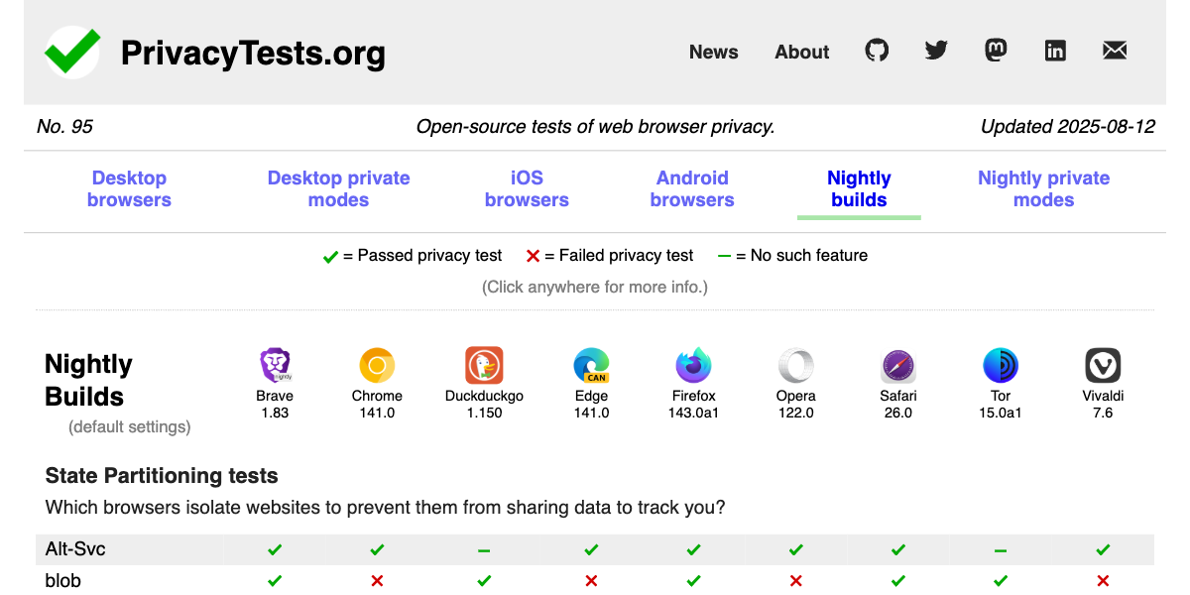The width and height of the screenshot is (1190, 595).
Task: Click the 'Failed privacy test' legend entry
Action: pyautogui.click(x=610, y=256)
